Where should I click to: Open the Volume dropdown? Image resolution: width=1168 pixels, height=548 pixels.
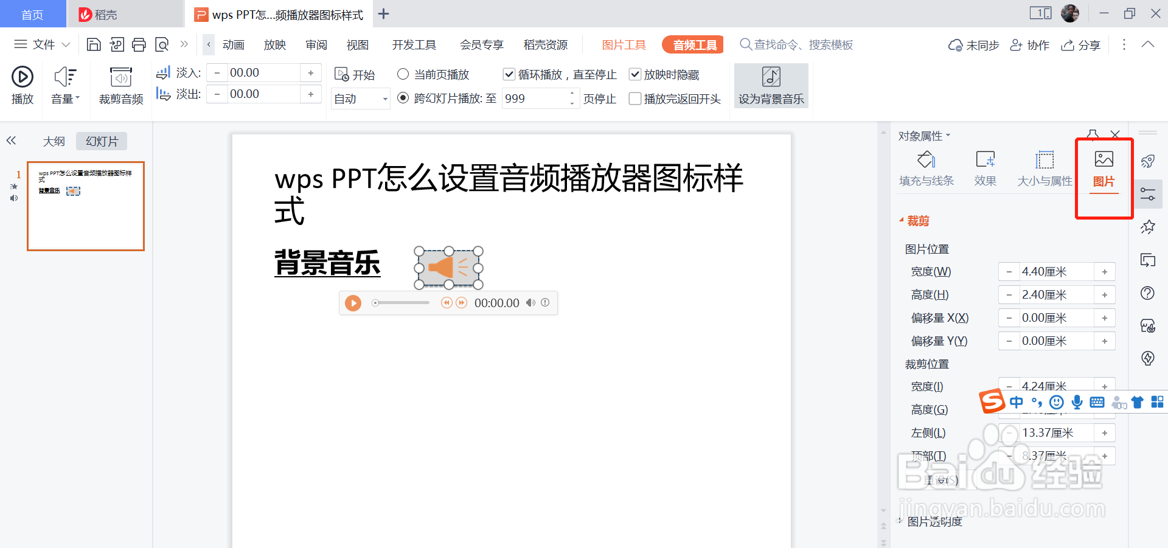coord(65,85)
